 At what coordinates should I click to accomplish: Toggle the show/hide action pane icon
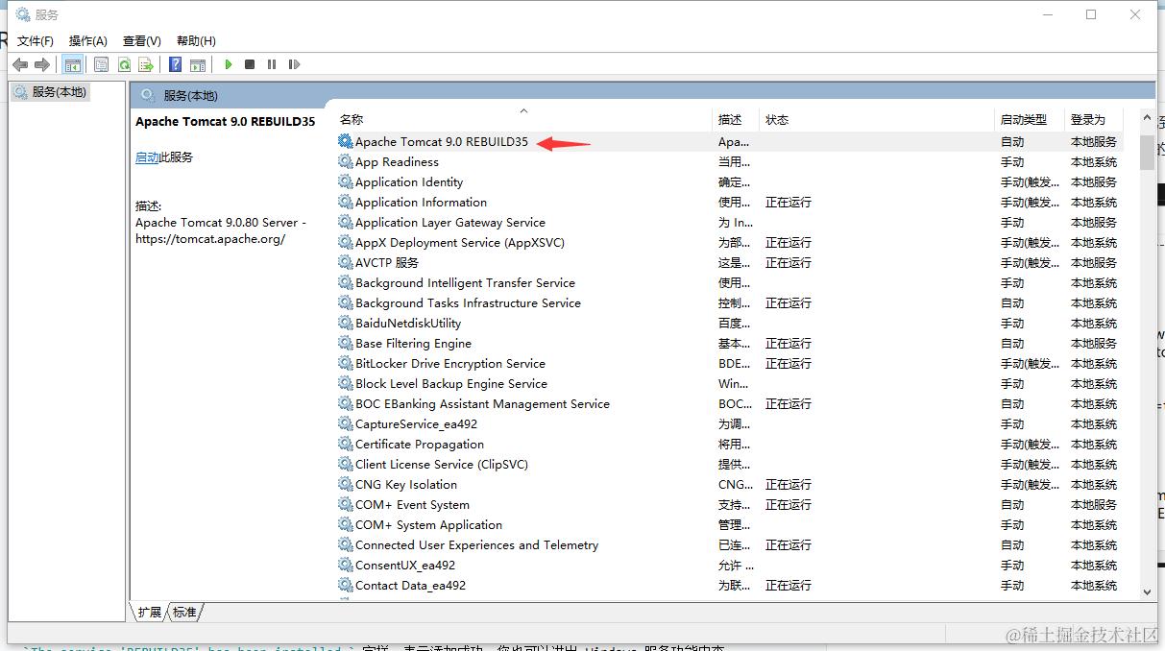click(198, 64)
